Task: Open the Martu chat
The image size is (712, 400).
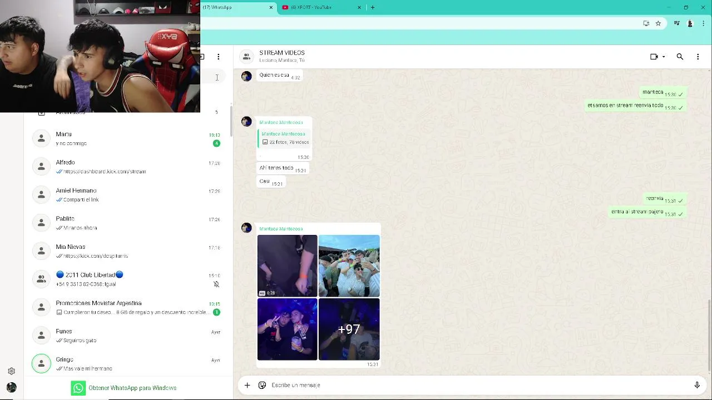Action: pyautogui.click(x=128, y=138)
